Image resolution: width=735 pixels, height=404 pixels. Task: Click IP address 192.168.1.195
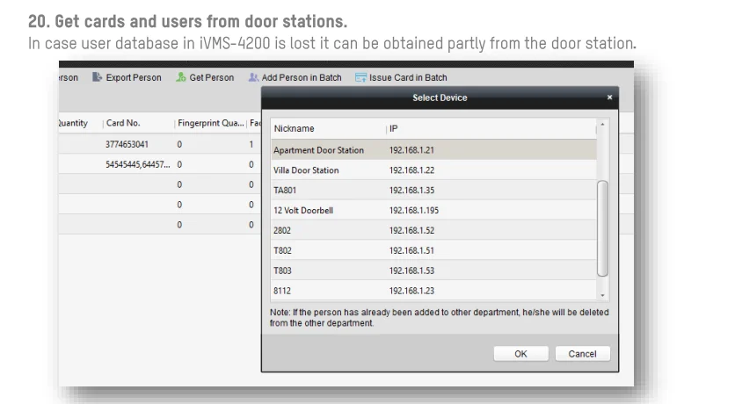414,211
